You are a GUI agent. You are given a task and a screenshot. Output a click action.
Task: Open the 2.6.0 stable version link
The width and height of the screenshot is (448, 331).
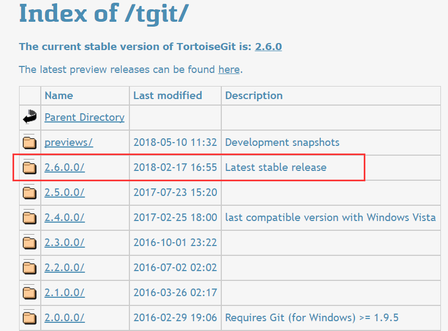pos(268,46)
